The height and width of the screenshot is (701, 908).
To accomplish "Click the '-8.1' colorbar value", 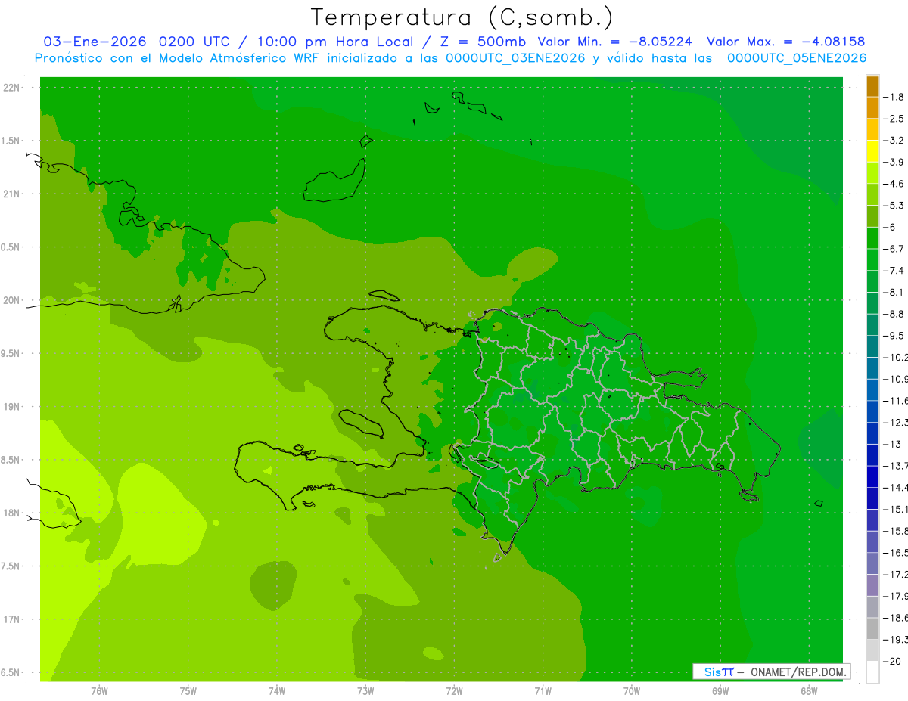I will 894,292.
